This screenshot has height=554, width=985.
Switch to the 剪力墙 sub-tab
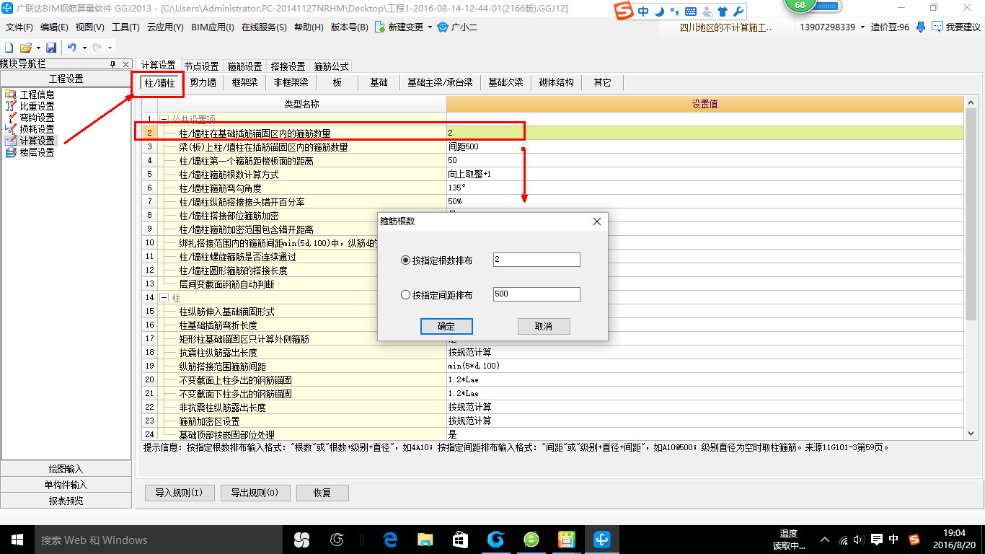(x=203, y=82)
